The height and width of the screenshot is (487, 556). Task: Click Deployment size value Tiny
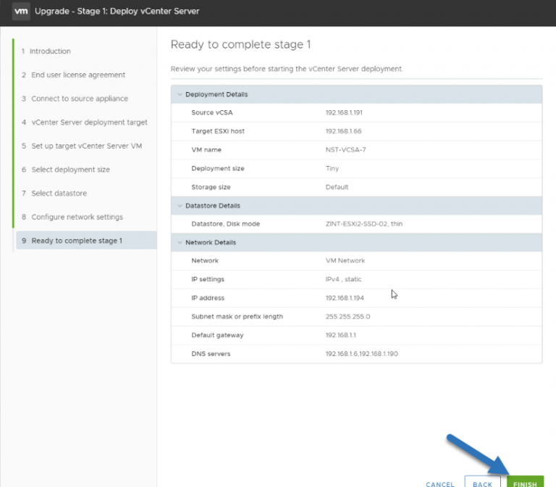[x=332, y=169]
